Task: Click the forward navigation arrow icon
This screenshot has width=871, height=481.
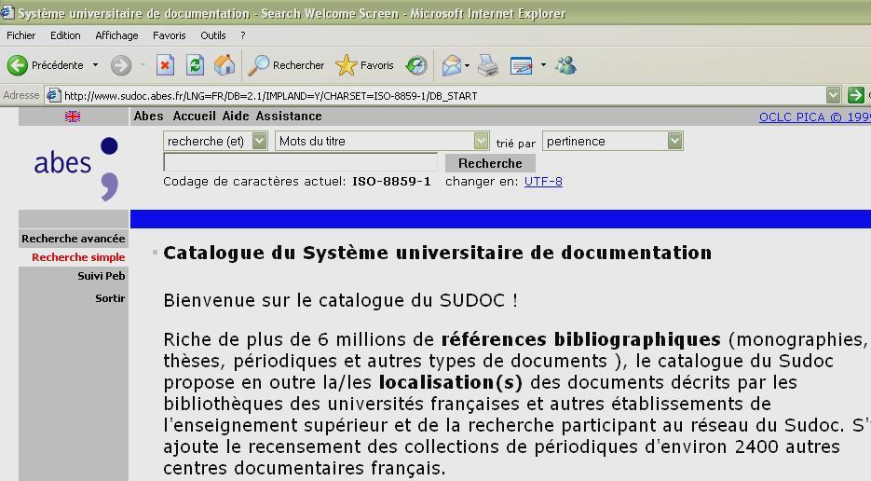Action: pos(120,65)
